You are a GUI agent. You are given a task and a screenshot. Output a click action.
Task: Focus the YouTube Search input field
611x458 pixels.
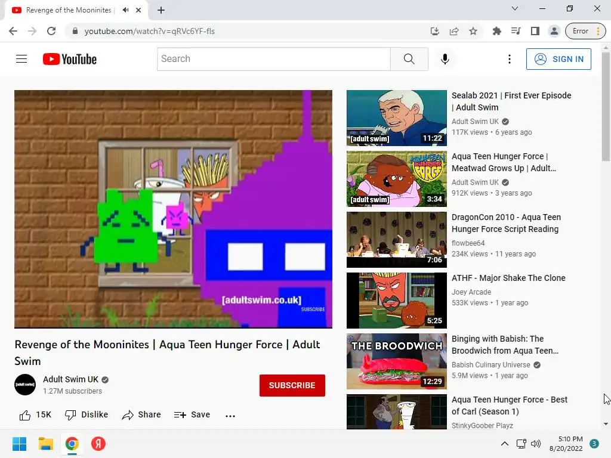pyautogui.click(x=273, y=59)
